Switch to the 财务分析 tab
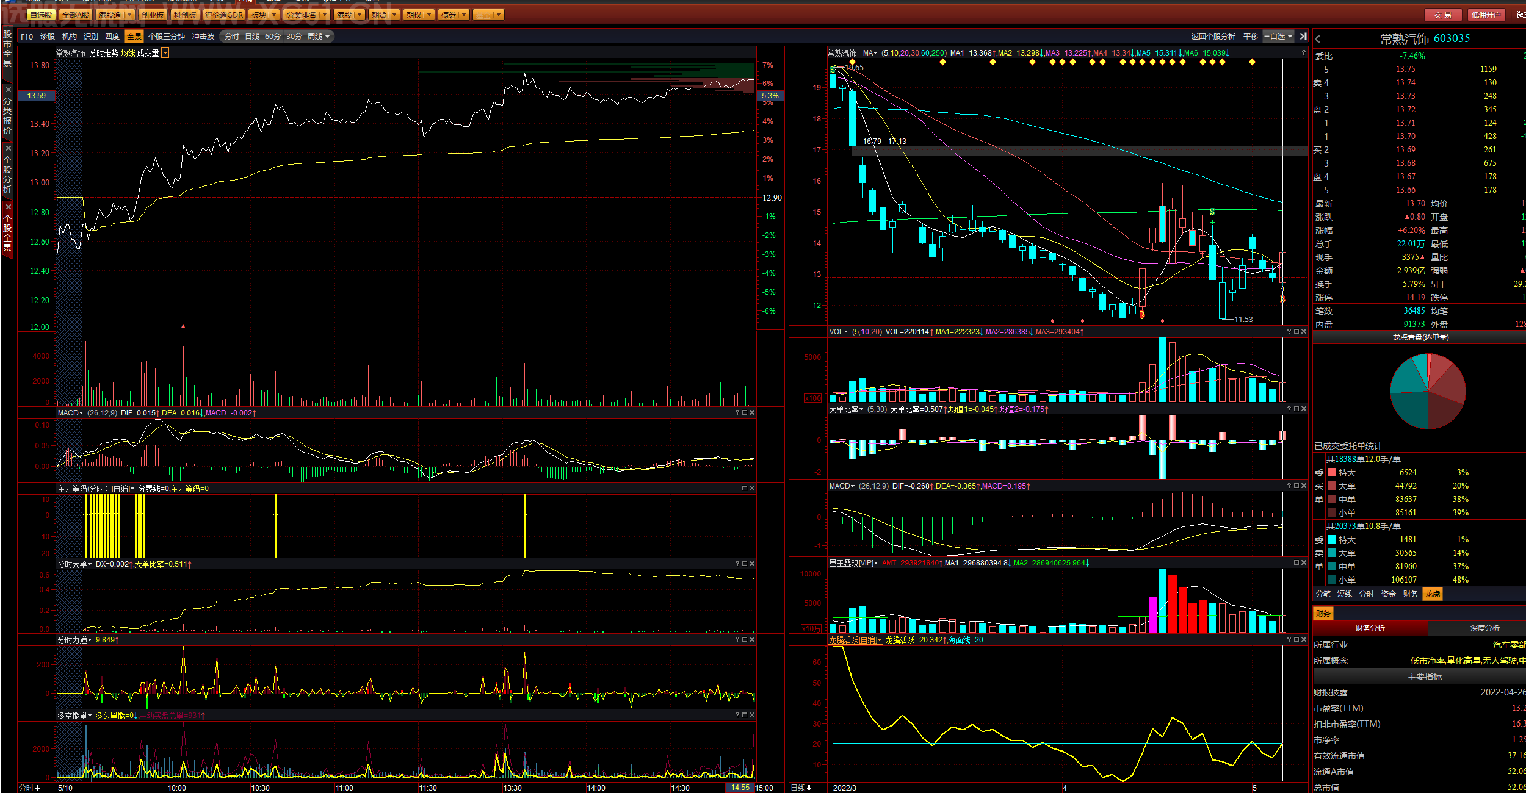This screenshot has height=793, width=1526. coord(1370,628)
